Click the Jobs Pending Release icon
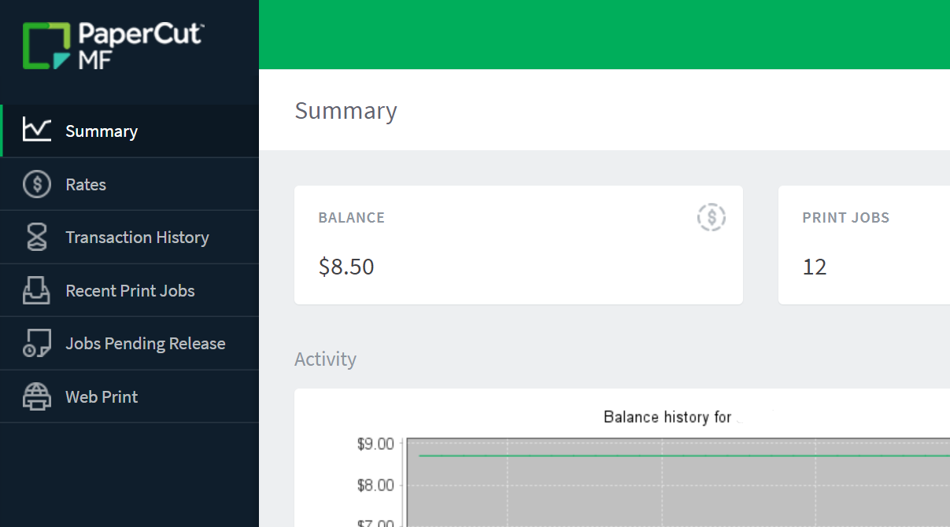Image resolution: width=950 pixels, height=527 pixels. [x=37, y=344]
